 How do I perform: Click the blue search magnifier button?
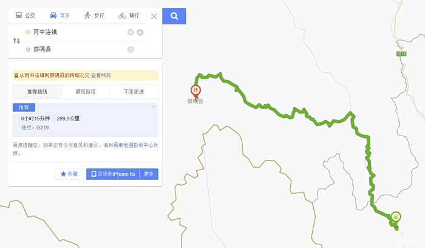pyautogui.click(x=174, y=16)
